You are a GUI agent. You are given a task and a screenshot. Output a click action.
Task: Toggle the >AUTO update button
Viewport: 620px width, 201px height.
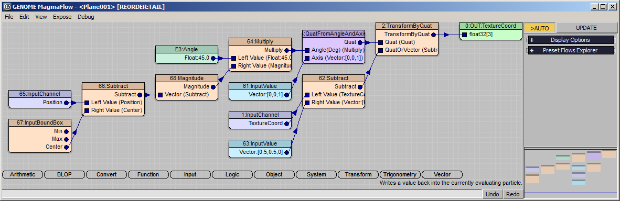click(540, 28)
